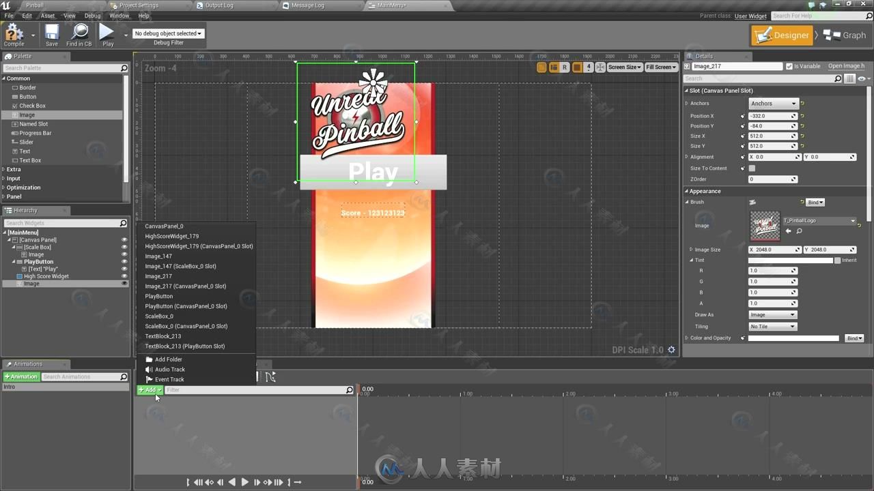Switch to the Project Settings tab
The image size is (874, 491).
138,5
